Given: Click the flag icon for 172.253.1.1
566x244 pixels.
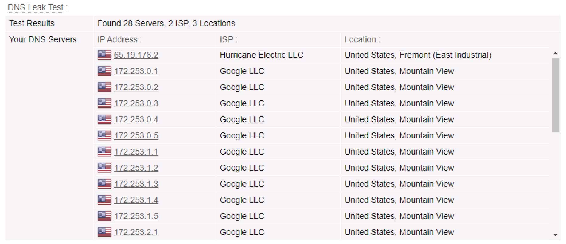Looking at the screenshot, I should (104, 152).
